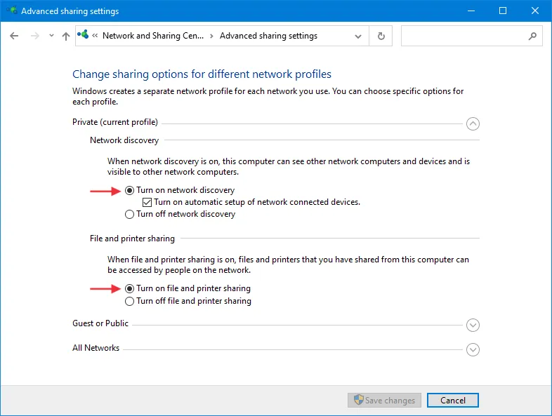Expand the All Networks section

[473, 349]
